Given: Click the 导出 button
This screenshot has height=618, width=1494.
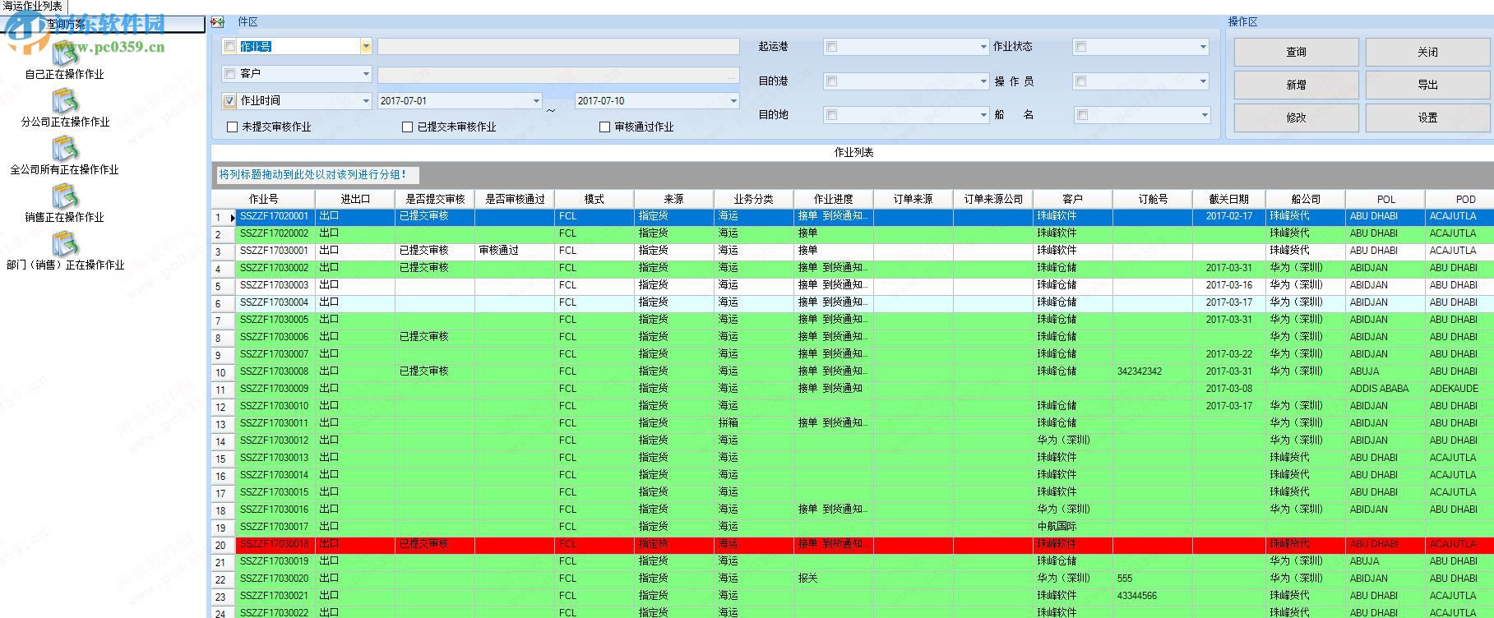Looking at the screenshot, I should point(1427,85).
